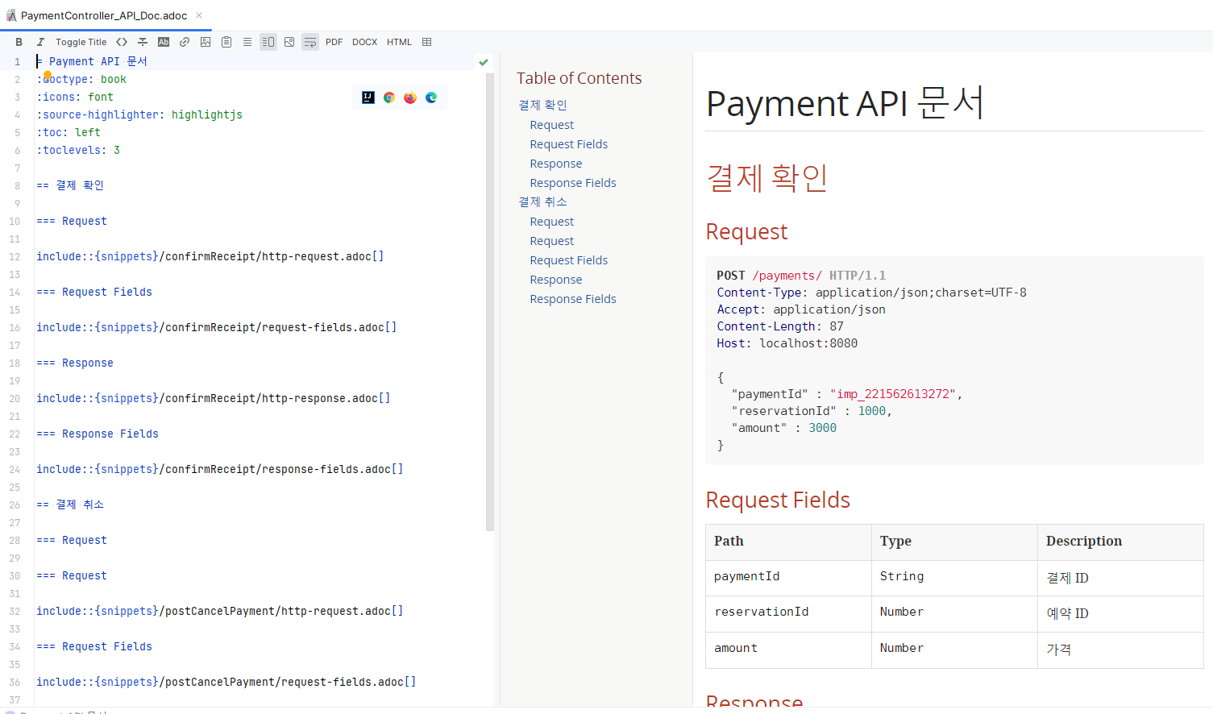Apply strikethrough formatting icon
The height and width of the screenshot is (714, 1213).
click(x=143, y=42)
